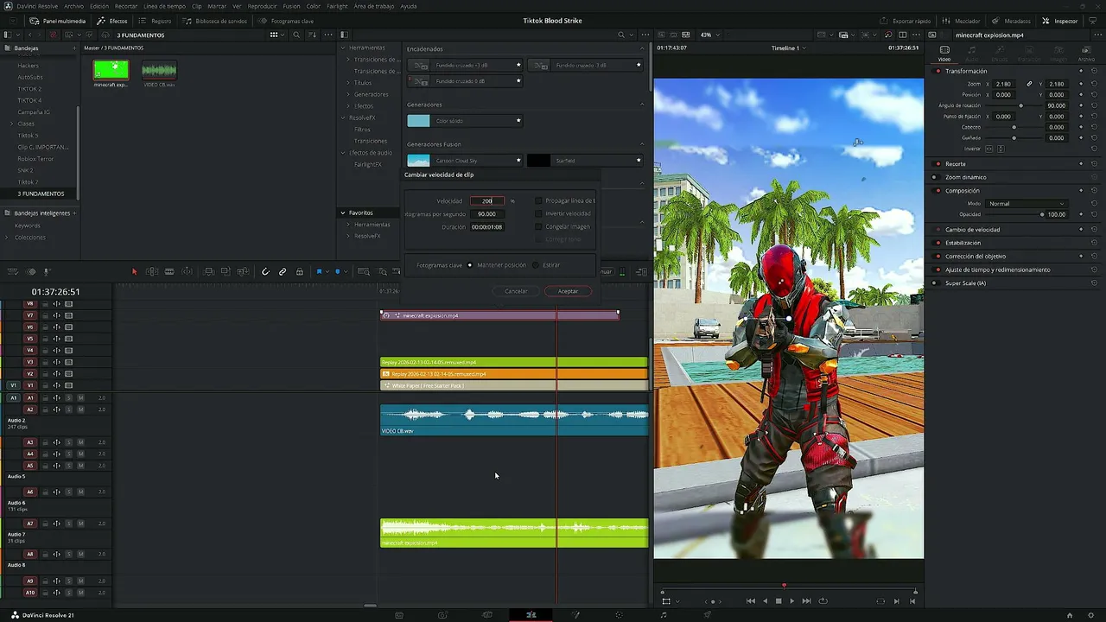Open the Timeline 1 name dropdown
This screenshot has width=1106, height=622.
788,48
